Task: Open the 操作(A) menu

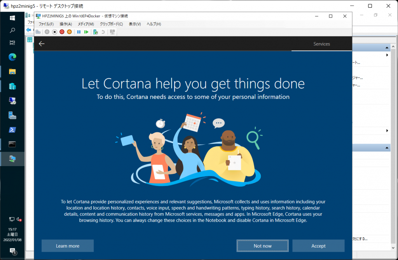Action: (x=66, y=24)
